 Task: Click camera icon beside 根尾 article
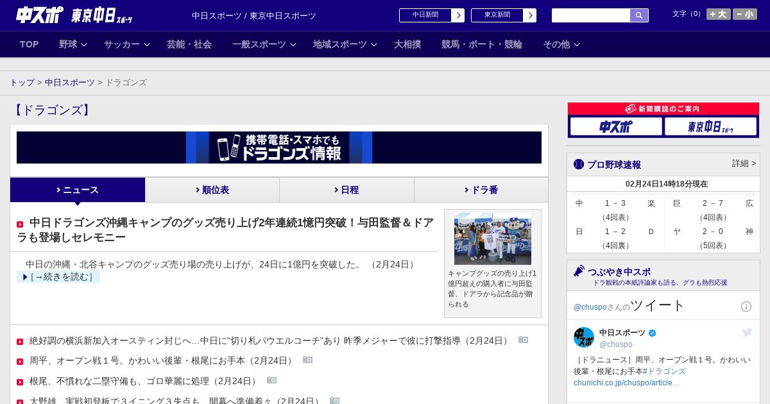[271, 380]
